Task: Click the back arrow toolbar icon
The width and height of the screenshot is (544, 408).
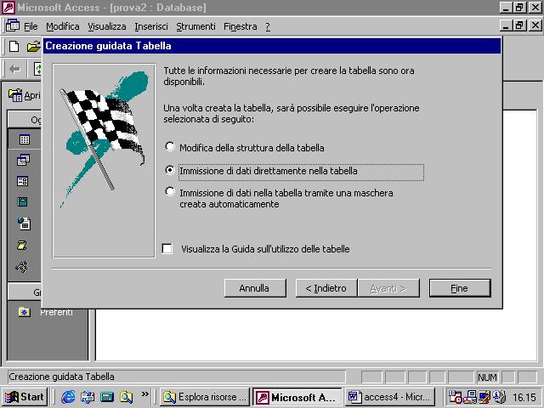Action: tap(15, 69)
